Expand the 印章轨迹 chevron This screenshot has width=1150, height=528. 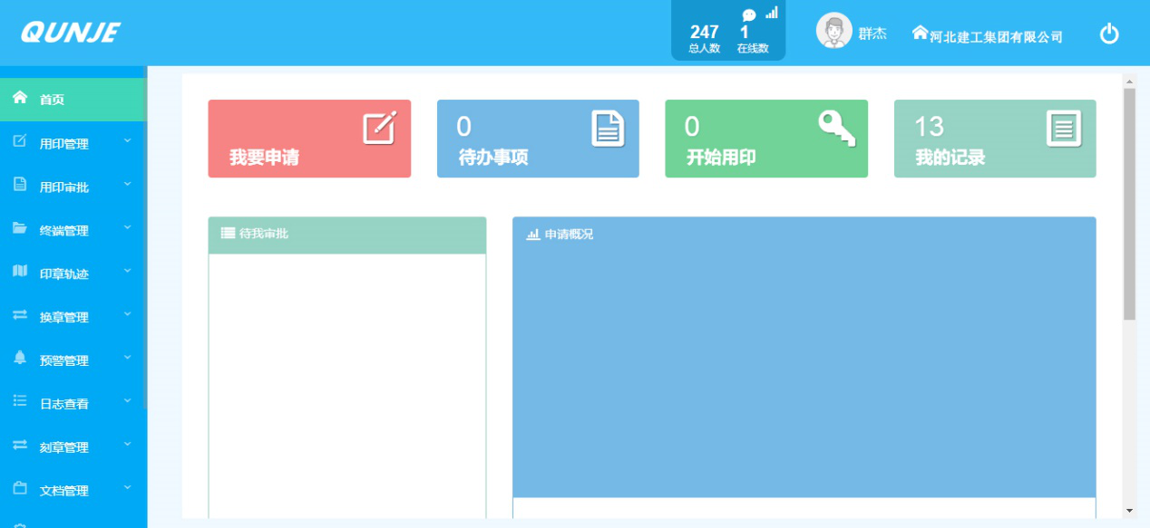tap(127, 271)
